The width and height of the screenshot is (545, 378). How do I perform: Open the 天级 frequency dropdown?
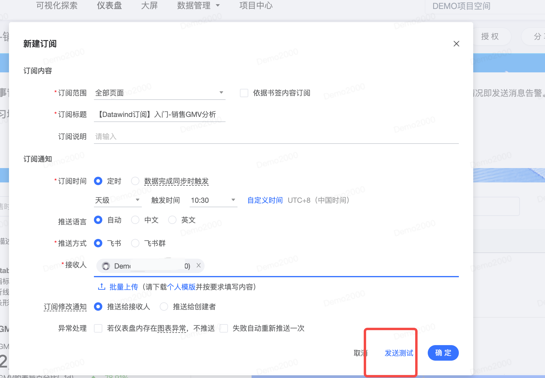118,200
